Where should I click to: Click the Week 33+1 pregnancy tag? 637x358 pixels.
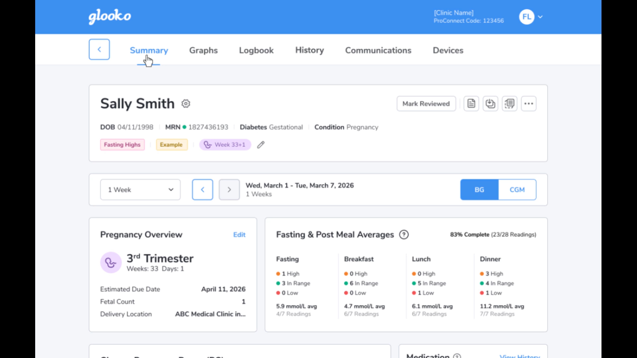tap(225, 145)
